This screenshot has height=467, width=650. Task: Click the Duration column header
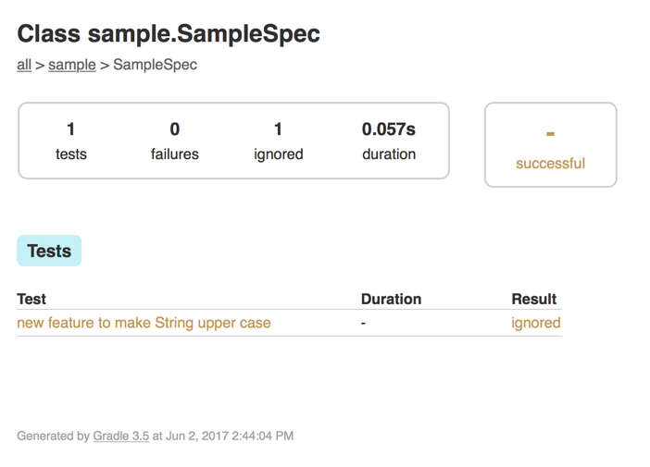pos(391,300)
